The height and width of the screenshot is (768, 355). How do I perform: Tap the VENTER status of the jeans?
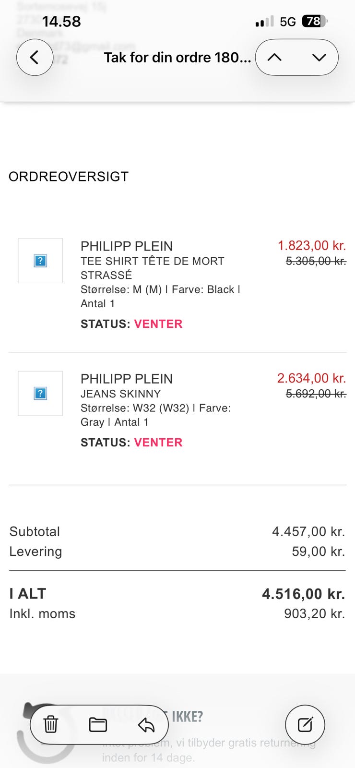[x=158, y=443]
